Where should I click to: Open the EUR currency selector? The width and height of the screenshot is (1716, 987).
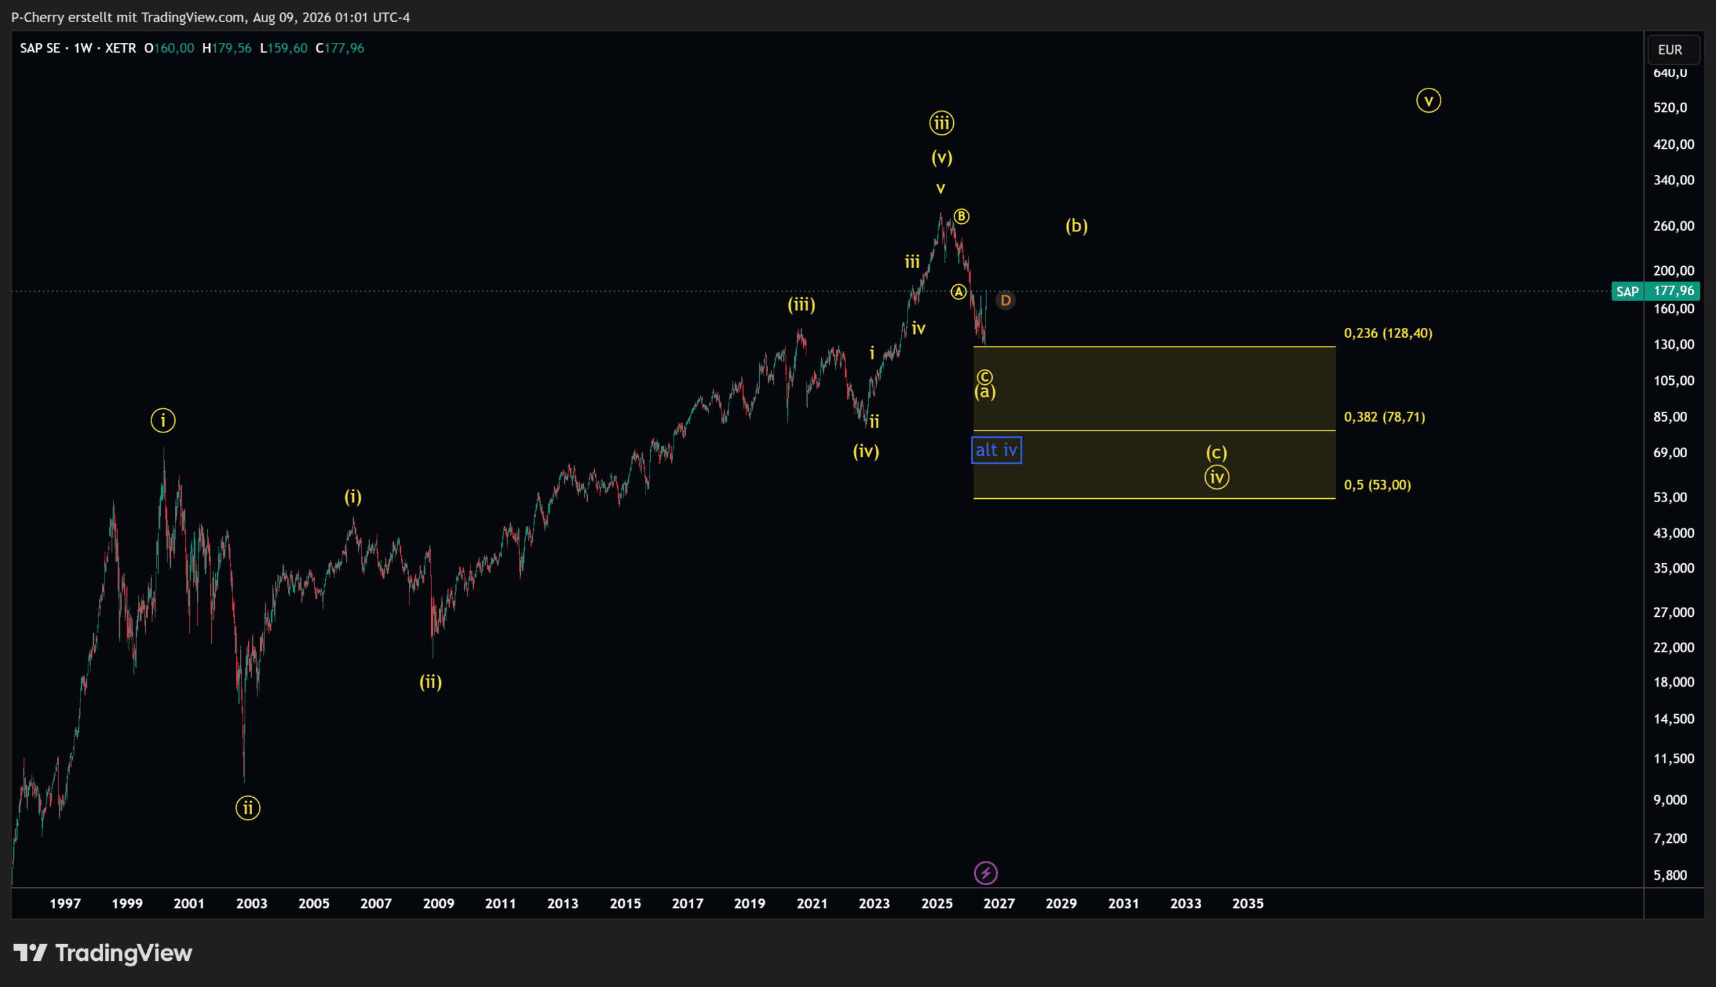coord(1673,50)
